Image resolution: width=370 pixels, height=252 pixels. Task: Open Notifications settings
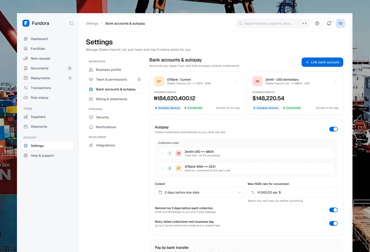[x=115, y=127]
